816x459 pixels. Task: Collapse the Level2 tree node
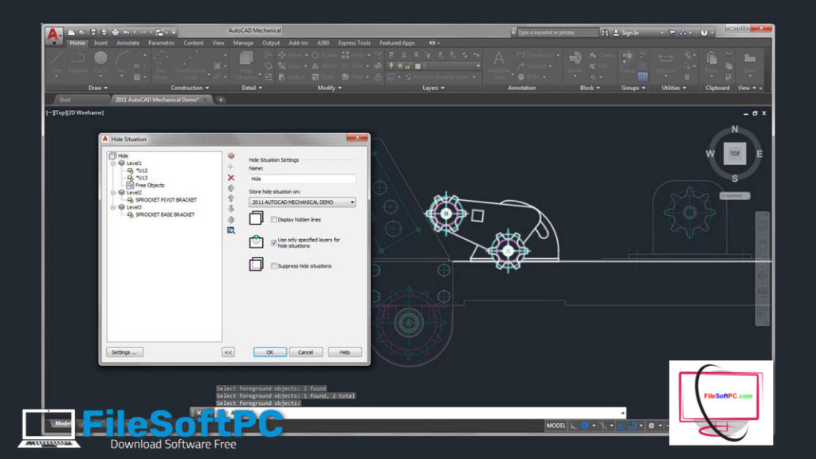(x=113, y=193)
